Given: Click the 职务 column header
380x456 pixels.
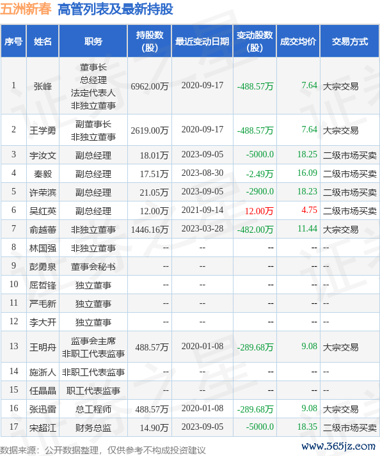Looking at the screenshot, I should 93,42.
